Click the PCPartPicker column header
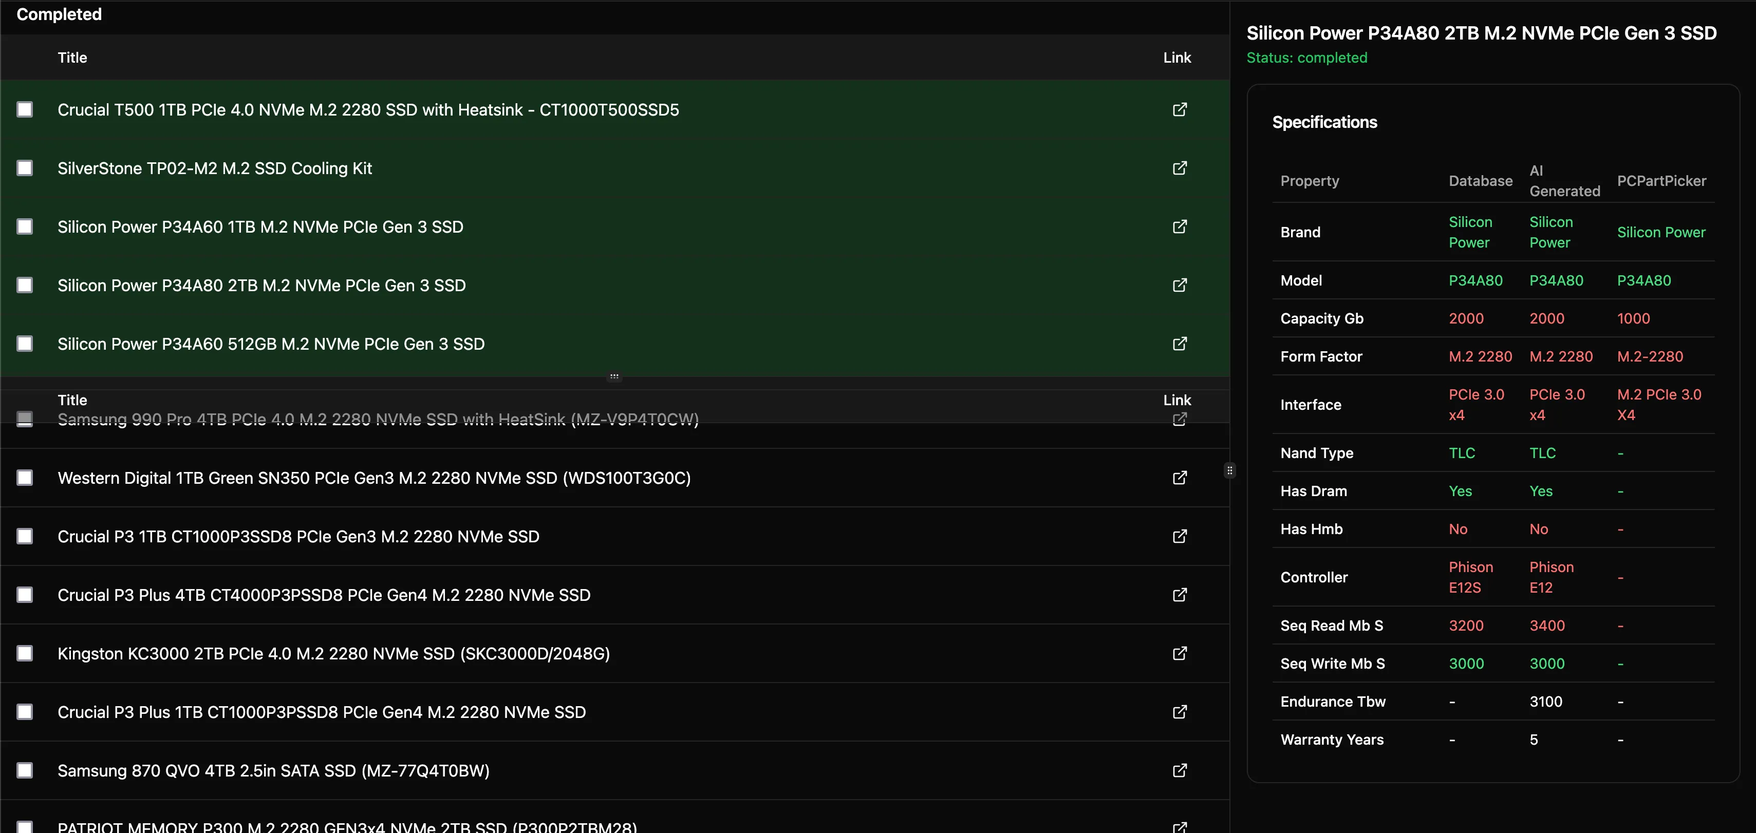 point(1661,181)
